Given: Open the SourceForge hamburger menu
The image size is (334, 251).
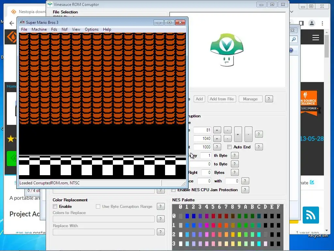Looking at the screenshot, I should (315, 38).
